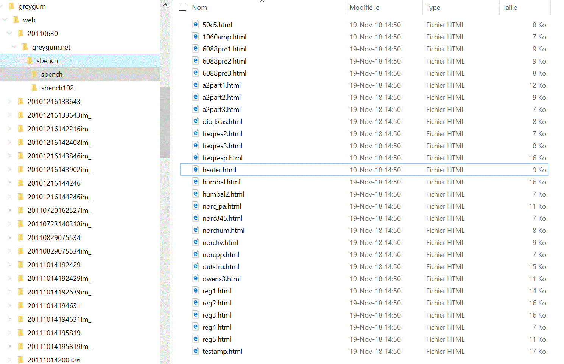Sort files by the Taille column
Screen dimensions: 564x364
[510, 8]
